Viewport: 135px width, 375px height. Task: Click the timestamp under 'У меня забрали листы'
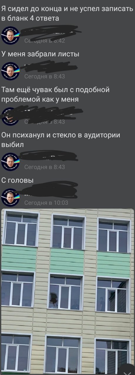[x=45, y=77]
